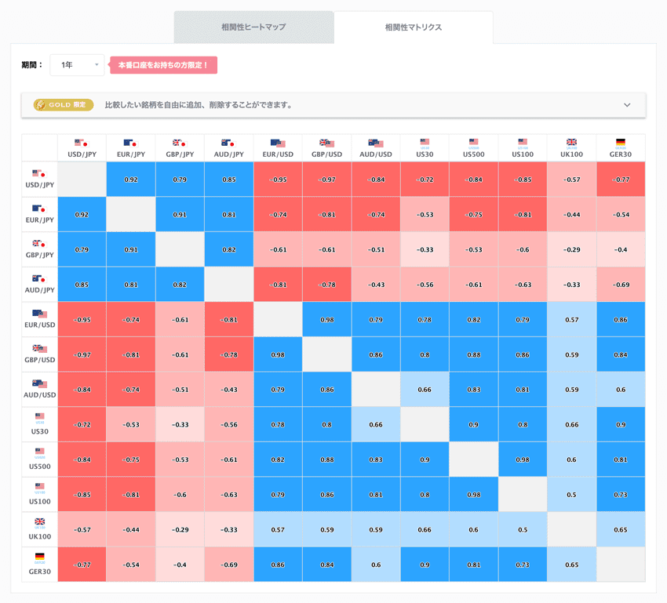Image resolution: width=667 pixels, height=603 pixels.
Task: Click the US500 flag icon in row header
Action: pos(39,451)
